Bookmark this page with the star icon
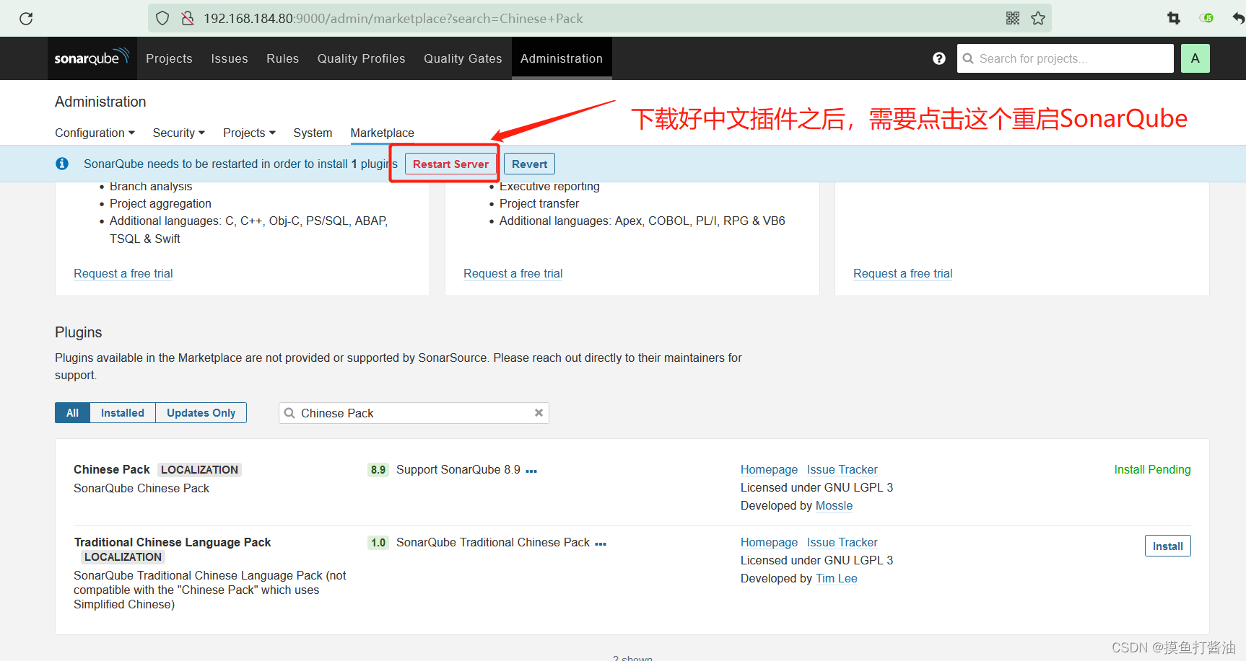Screen dimensions: 1246x661 1038,19
